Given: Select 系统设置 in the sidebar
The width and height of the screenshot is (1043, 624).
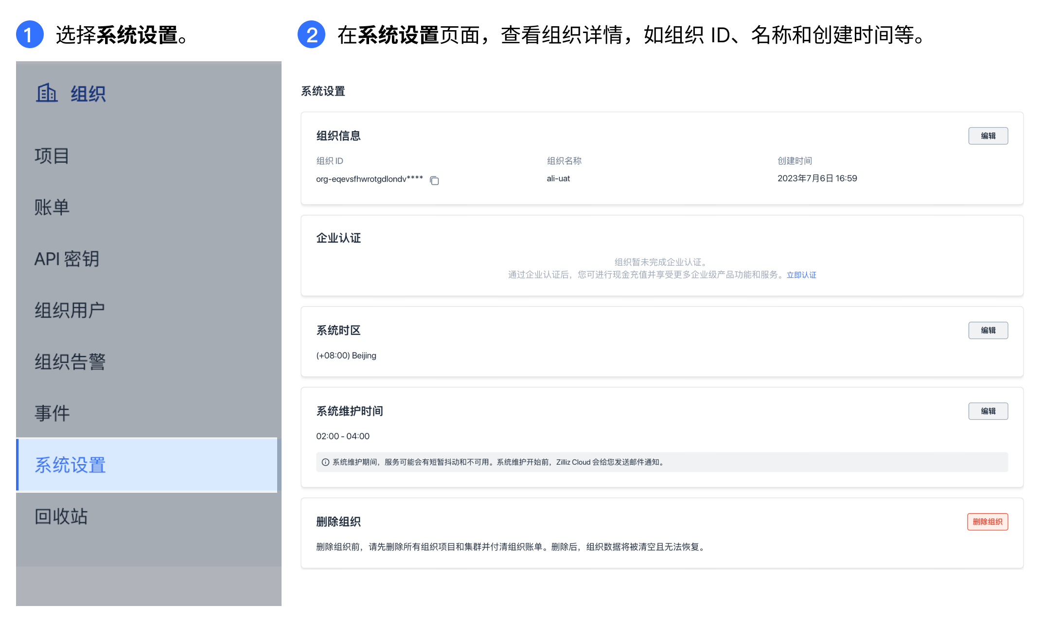Looking at the screenshot, I should tap(146, 465).
